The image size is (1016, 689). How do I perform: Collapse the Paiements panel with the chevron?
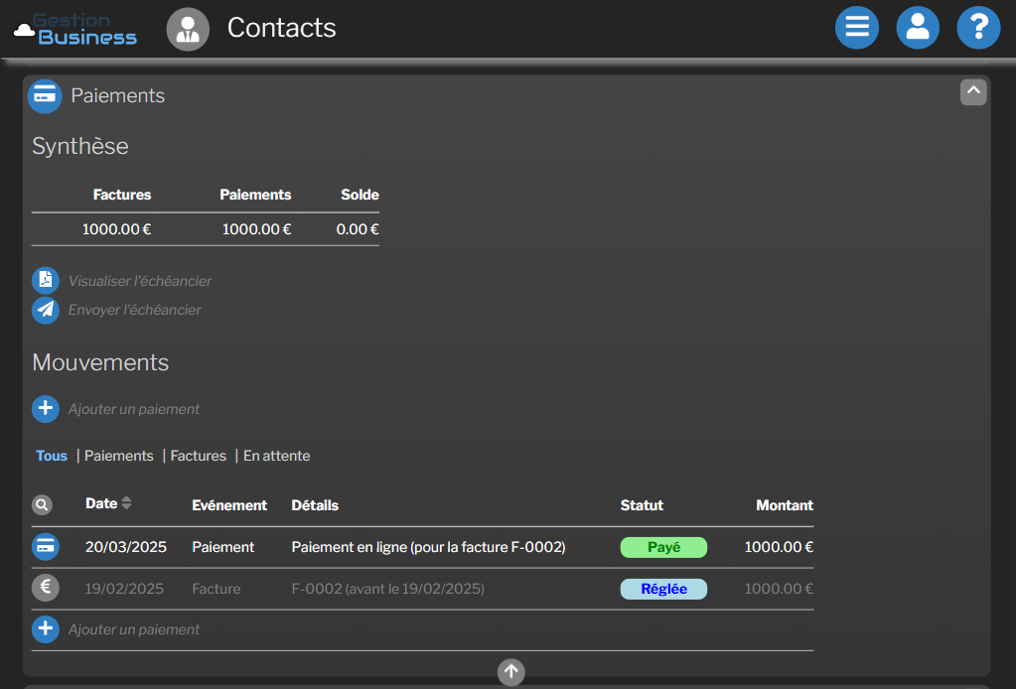click(x=972, y=91)
